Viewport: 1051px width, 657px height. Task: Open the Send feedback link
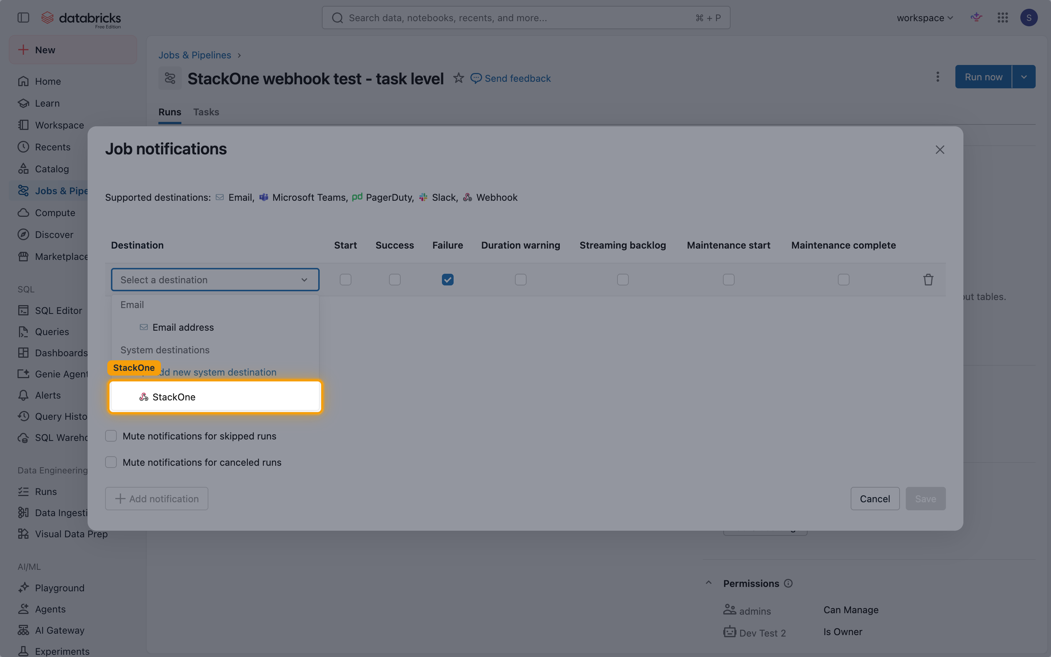coord(510,78)
